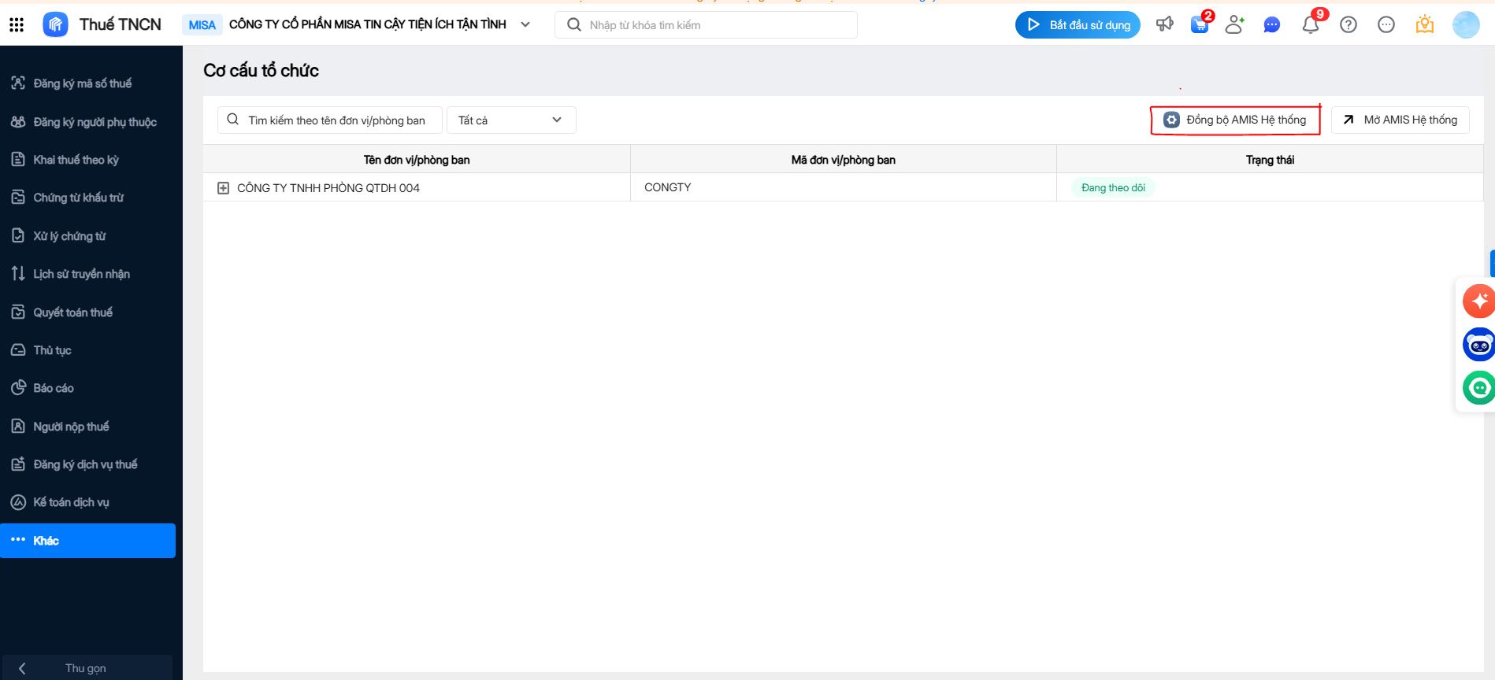Focus the global keyword search field
Screen dimensions: 1495x680
tap(706, 25)
